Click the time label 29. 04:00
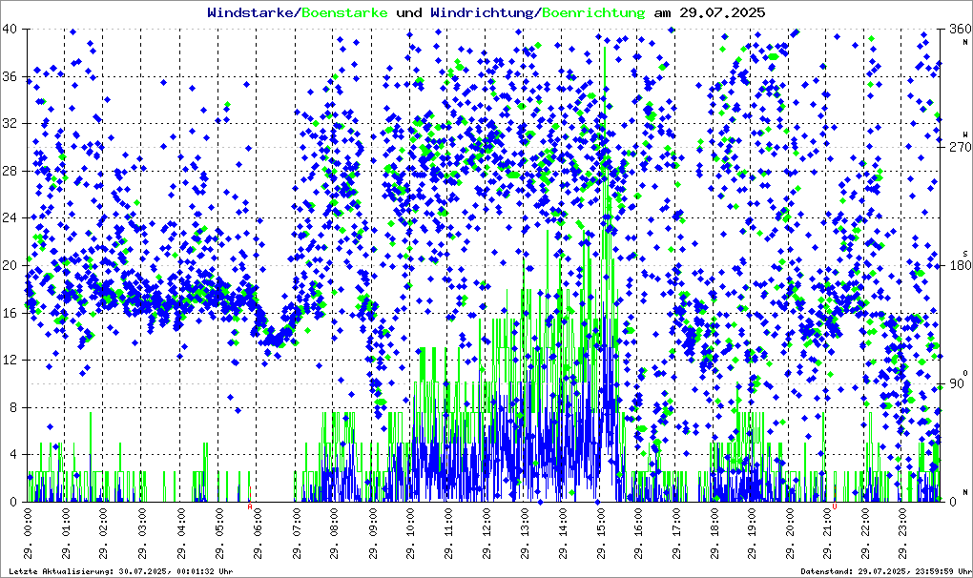973x578 pixels. point(181,534)
